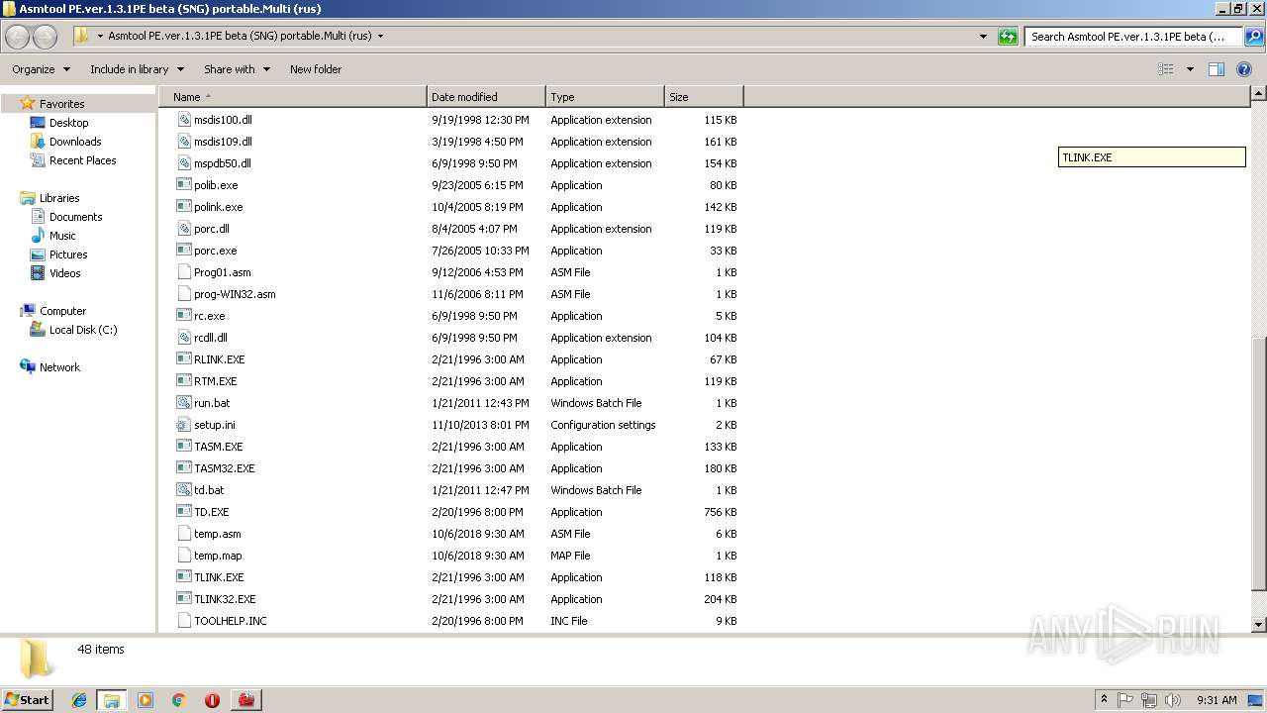Image resolution: width=1267 pixels, height=713 pixels.
Task: Click the polib.exe application icon
Action: (183, 184)
